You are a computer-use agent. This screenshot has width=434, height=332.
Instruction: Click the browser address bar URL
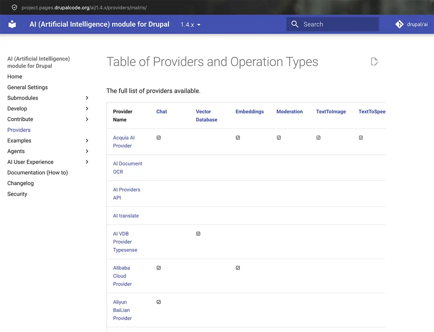84,8
